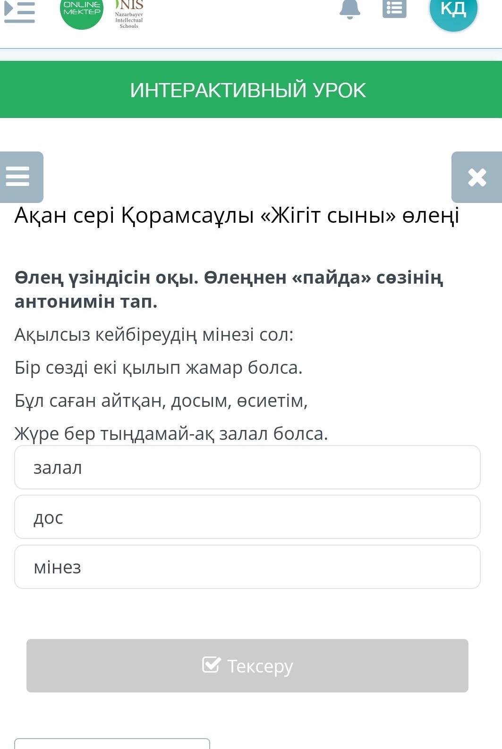Click the lesson title 'Ақан сері Қорамсаұлы'

237,216
